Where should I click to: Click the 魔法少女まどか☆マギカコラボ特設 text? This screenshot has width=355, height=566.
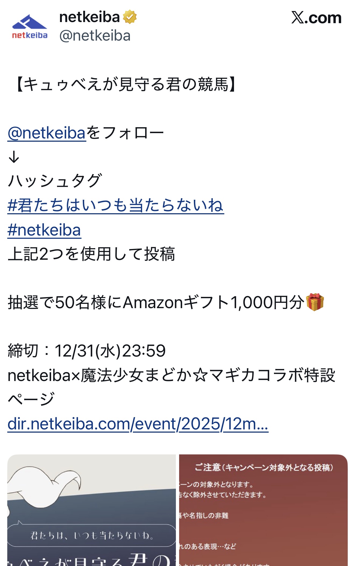coord(208,375)
